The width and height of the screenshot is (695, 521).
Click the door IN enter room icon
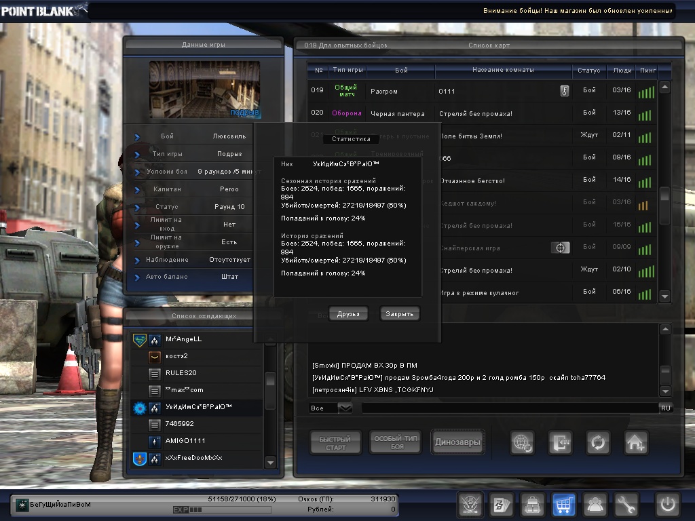coord(560,442)
